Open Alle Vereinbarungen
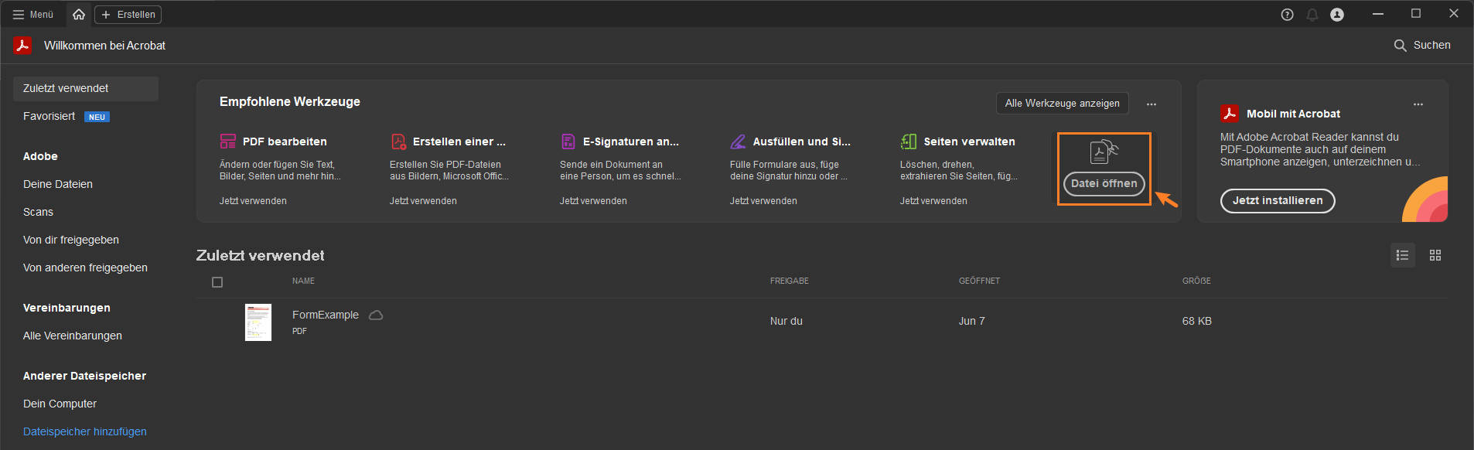The height and width of the screenshot is (450, 1474). [73, 336]
